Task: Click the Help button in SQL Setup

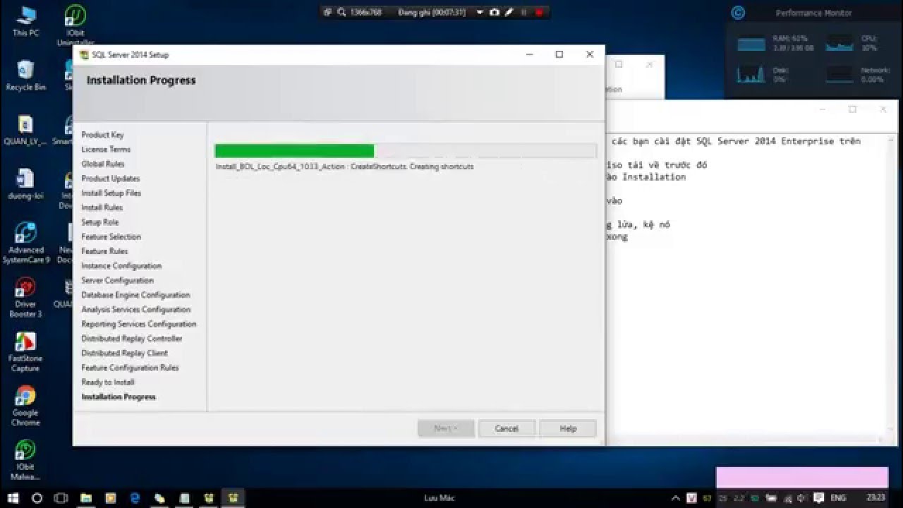Action: tap(568, 428)
